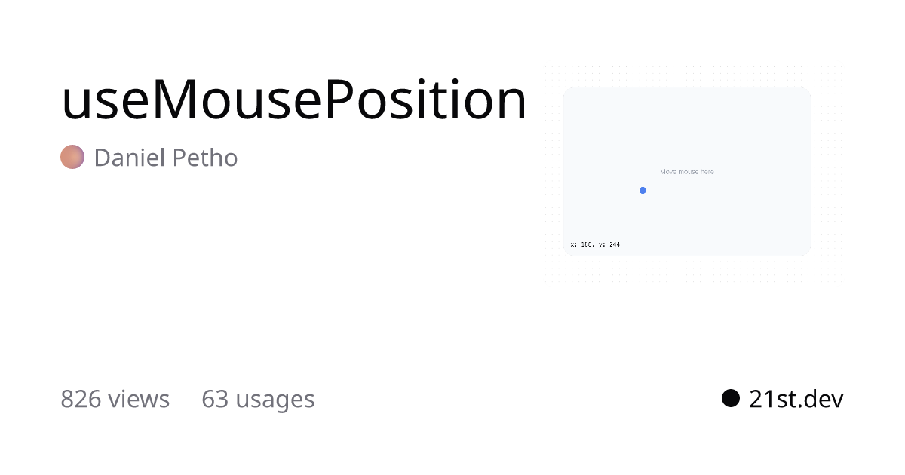Click the black circle 21st.dev logo

pos(731,398)
